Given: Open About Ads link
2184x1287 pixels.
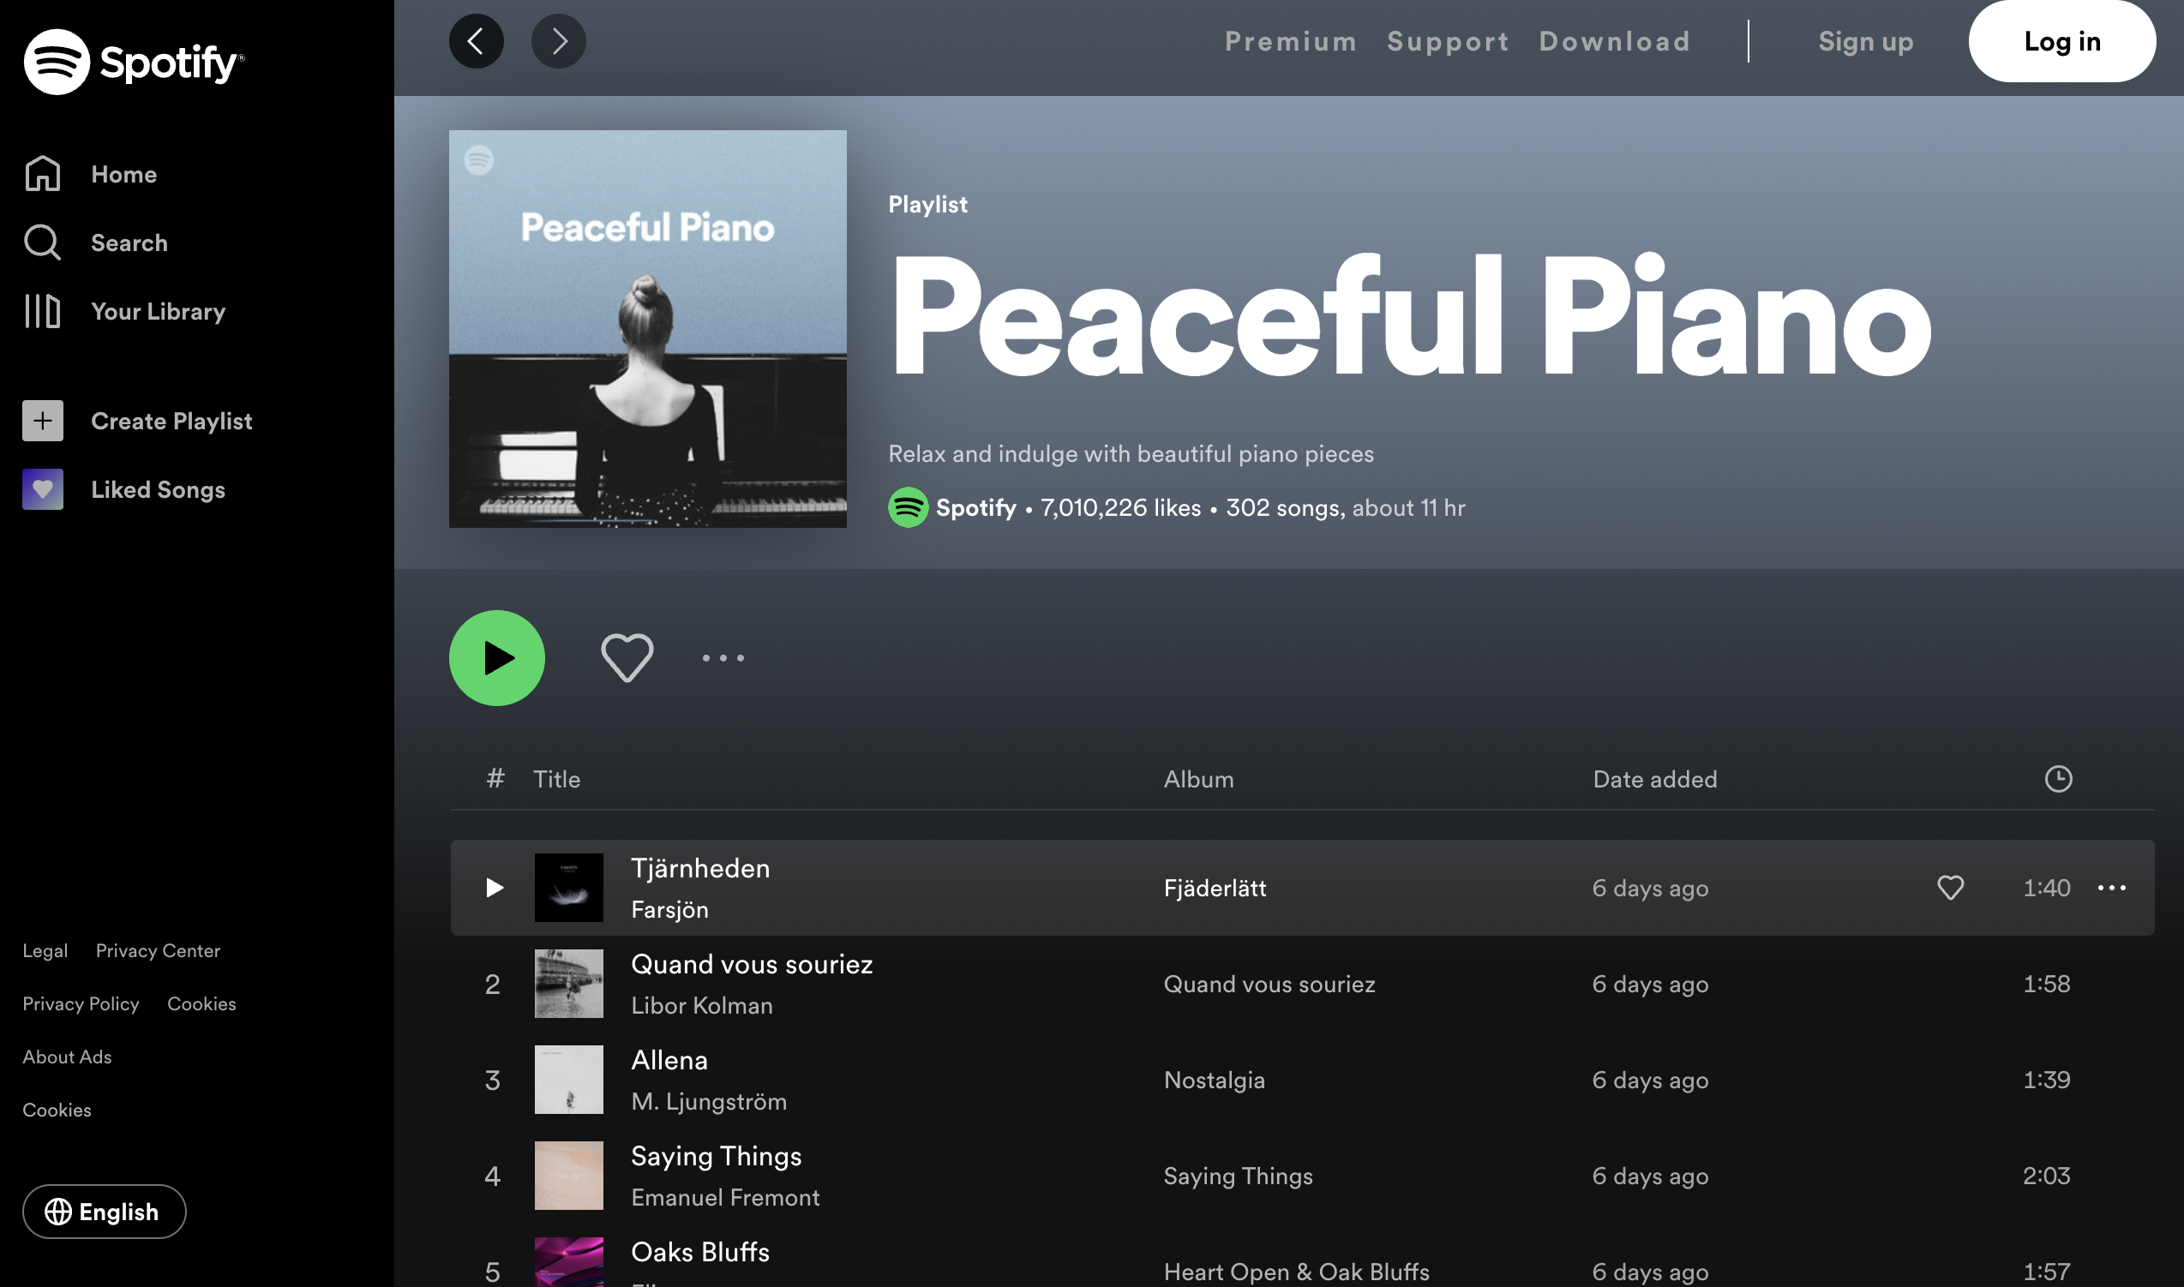Looking at the screenshot, I should pos(67,1057).
